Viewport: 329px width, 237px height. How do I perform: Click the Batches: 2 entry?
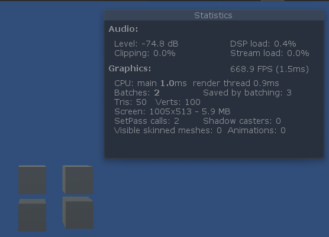coord(137,93)
